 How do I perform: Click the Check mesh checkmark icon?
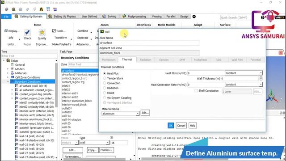pos(27,32)
